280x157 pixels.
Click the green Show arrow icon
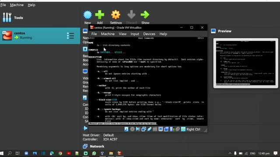(x=145, y=15)
